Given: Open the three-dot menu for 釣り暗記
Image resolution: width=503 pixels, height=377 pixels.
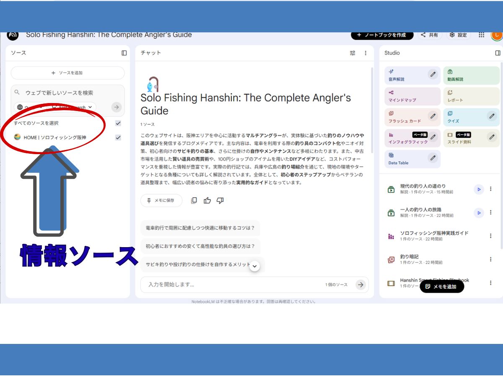Looking at the screenshot, I should pos(490,258).
